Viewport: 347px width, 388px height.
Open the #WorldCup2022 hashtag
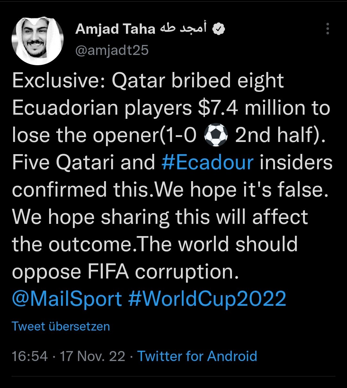[207, 298]
